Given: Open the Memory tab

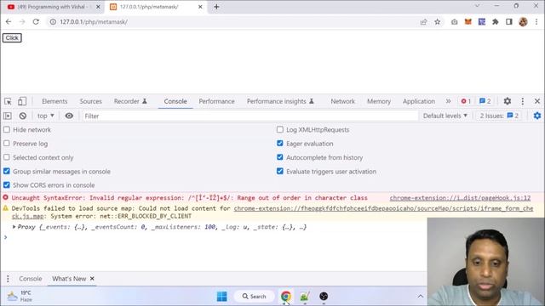Looking at the screenshot, I should (379, 101).
